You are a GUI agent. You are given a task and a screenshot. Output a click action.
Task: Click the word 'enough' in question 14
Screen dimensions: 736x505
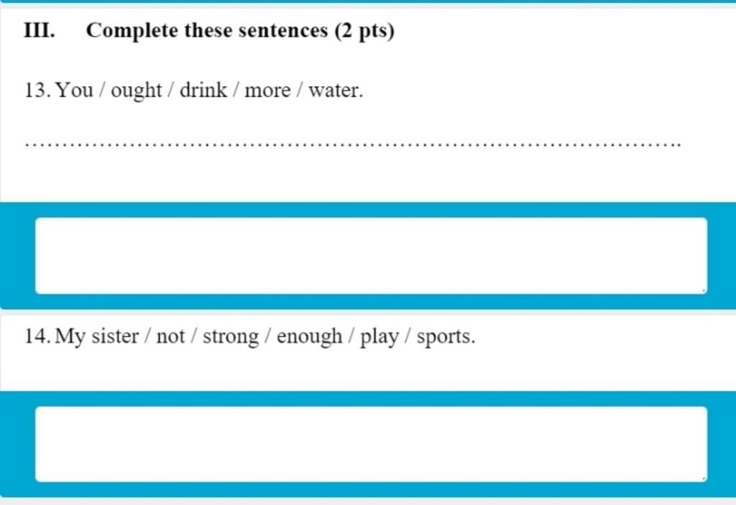pyautogui.click(x=309, y=336)
